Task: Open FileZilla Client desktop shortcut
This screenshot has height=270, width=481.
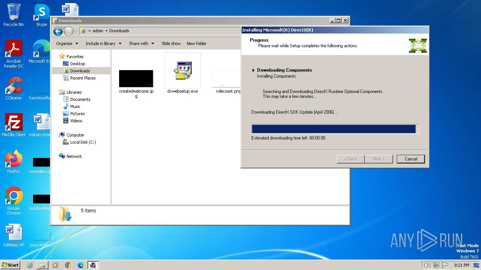Action: pos(14,125)
